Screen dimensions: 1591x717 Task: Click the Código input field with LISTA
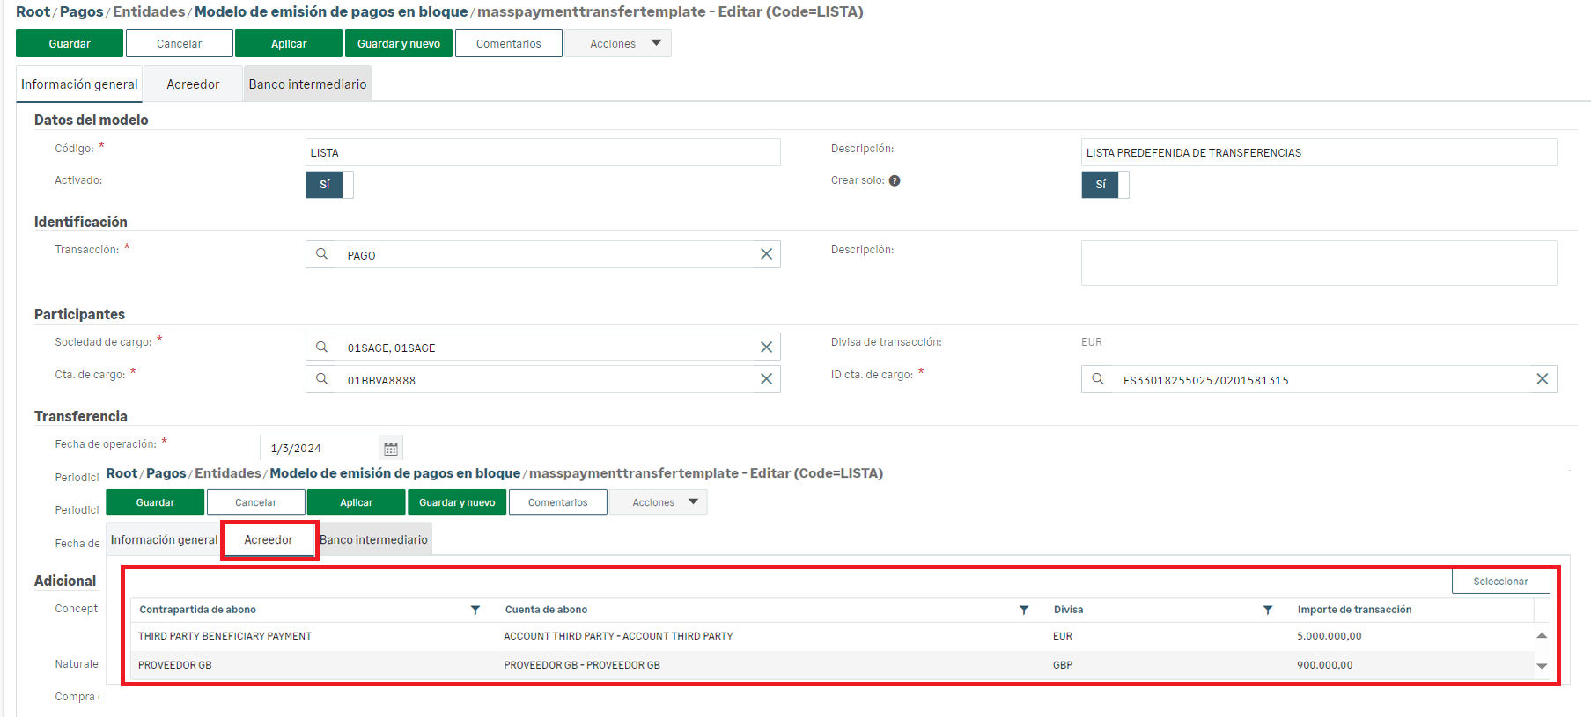point(542,152)
